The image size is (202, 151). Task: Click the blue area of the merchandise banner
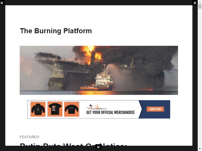[x=155, y=109]
